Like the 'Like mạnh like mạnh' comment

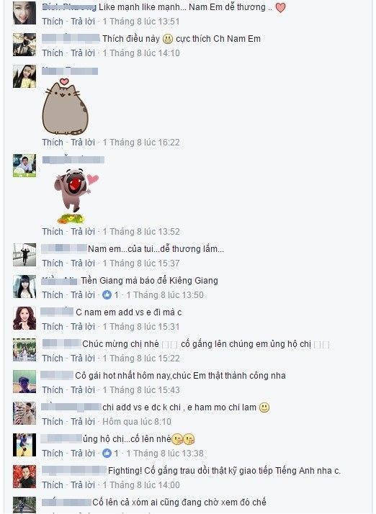(x=53, y=22)
